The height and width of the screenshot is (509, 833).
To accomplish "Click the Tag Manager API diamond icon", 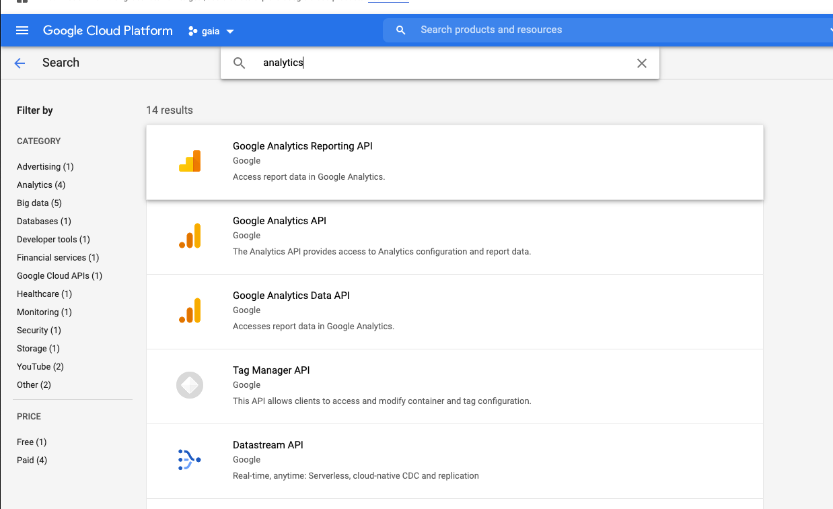I will [190, 385].
